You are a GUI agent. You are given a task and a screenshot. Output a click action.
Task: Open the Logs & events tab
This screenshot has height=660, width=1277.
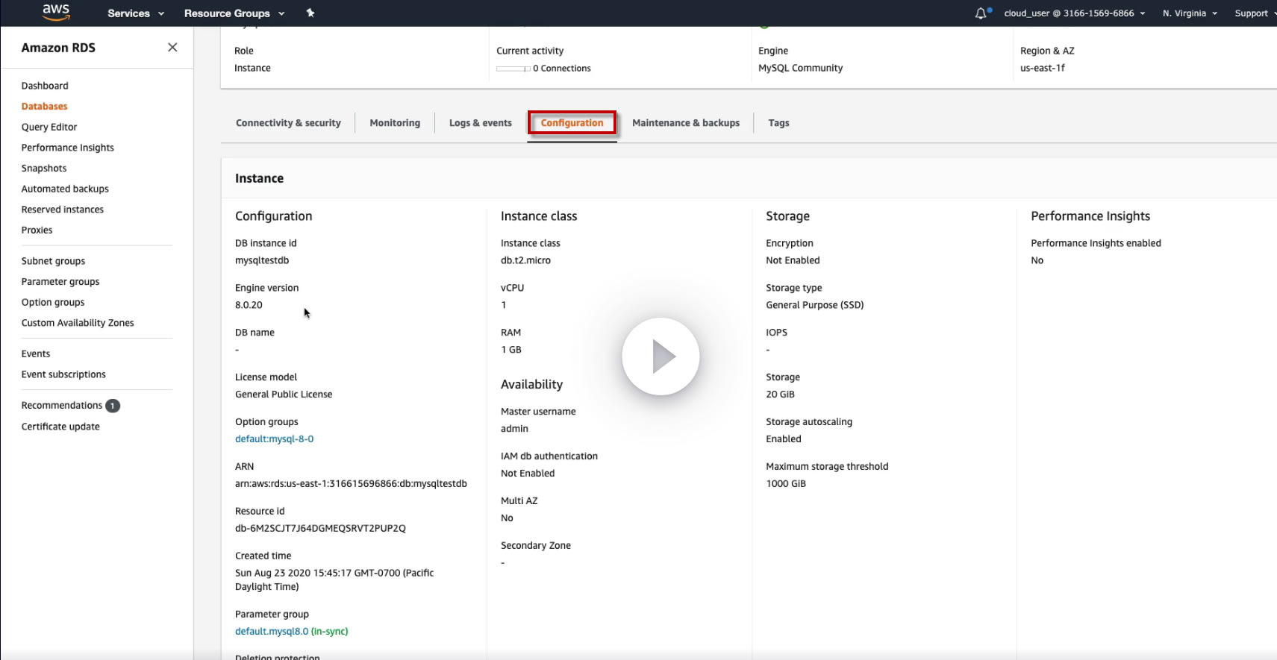[481, 123]
